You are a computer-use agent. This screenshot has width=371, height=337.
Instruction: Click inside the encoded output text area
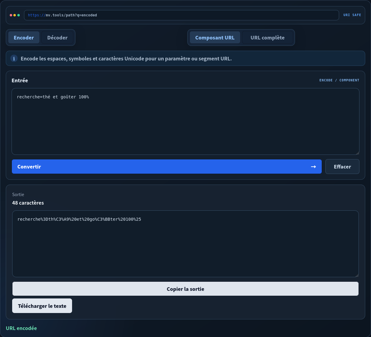(185, 244)
